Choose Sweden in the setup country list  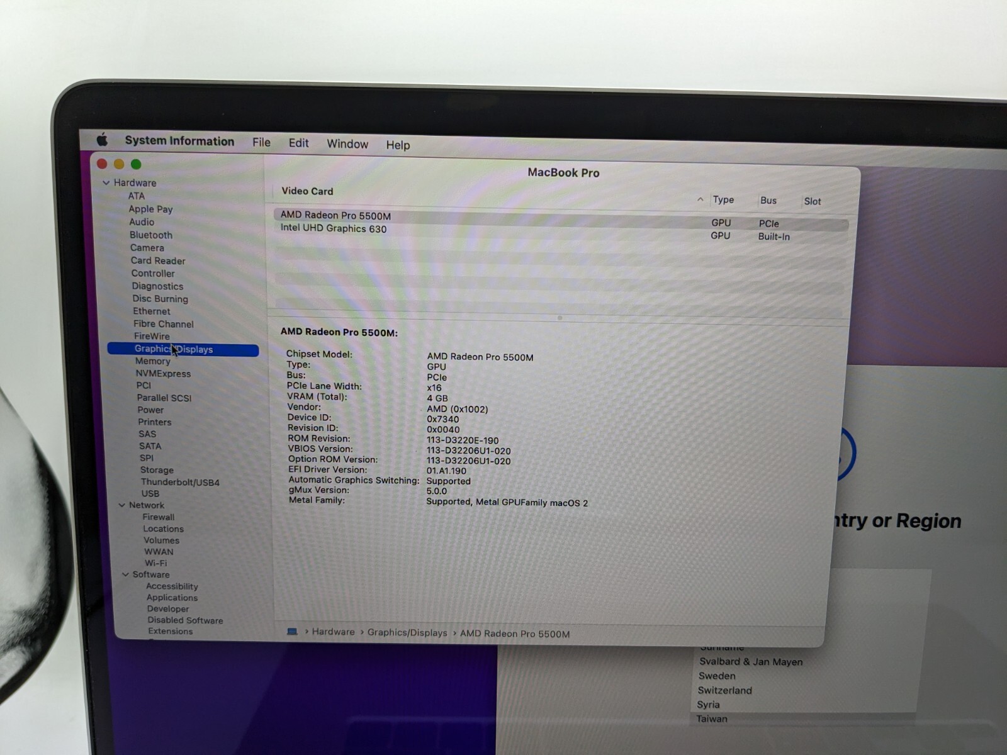[717, 676]
